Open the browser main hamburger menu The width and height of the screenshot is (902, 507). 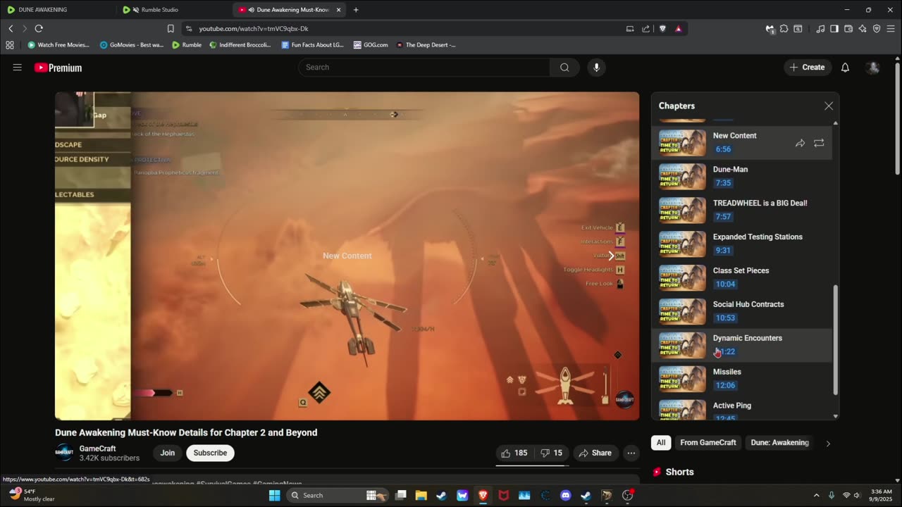(x=891, y=29)
